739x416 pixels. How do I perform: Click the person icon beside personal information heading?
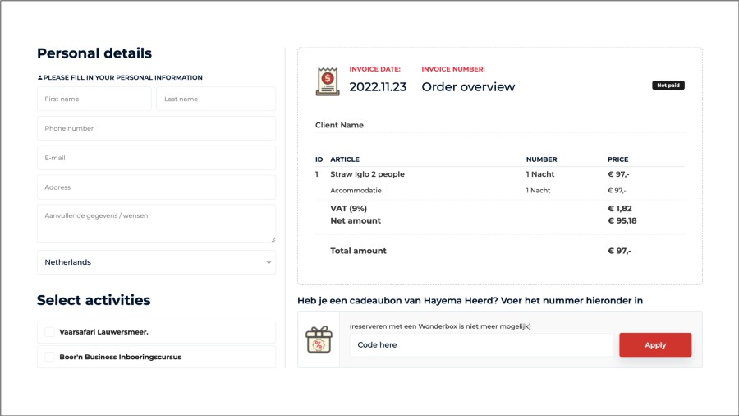click(39, 78)
